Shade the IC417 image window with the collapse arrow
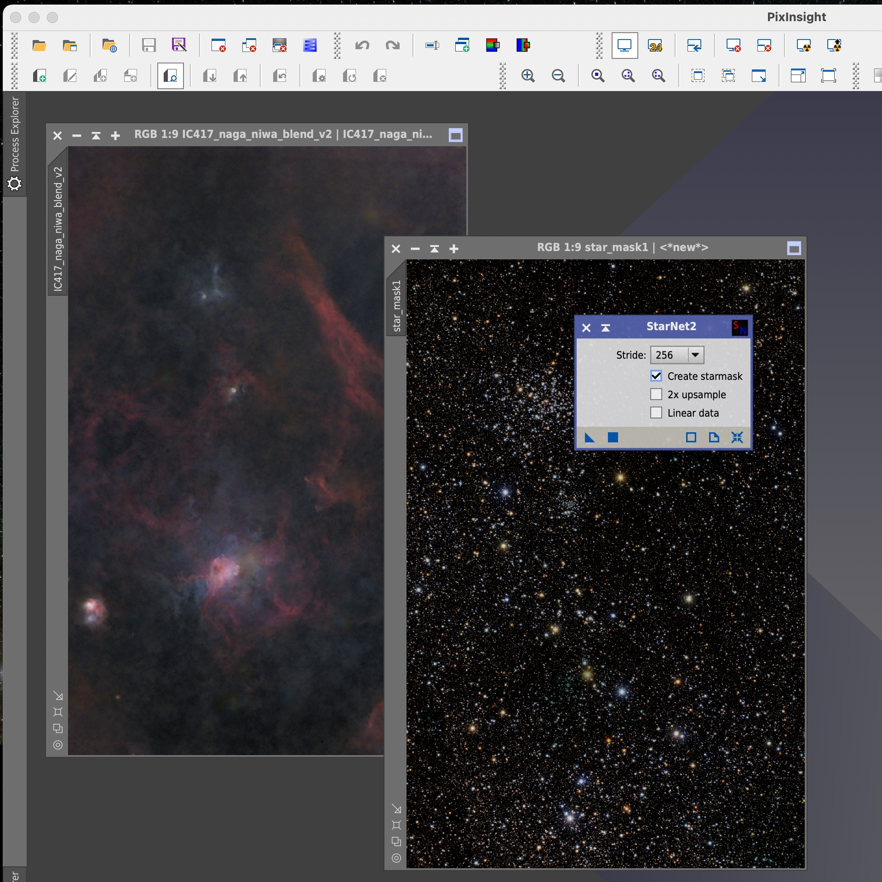 point(96,136)
